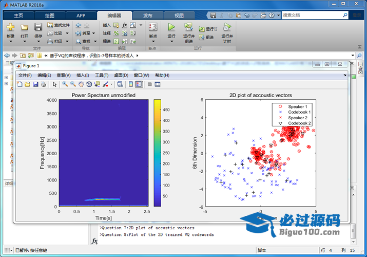
Task: Select the data cursor tool
Action: pos(97,84)
